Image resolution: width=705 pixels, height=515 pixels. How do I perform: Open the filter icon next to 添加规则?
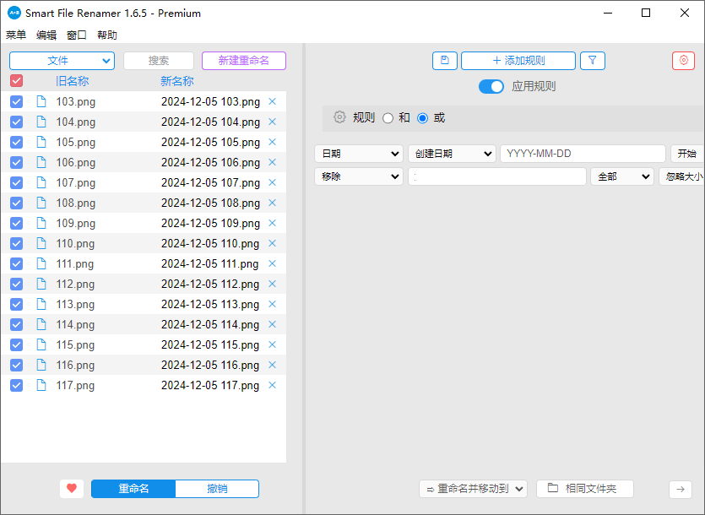[593, 60]
